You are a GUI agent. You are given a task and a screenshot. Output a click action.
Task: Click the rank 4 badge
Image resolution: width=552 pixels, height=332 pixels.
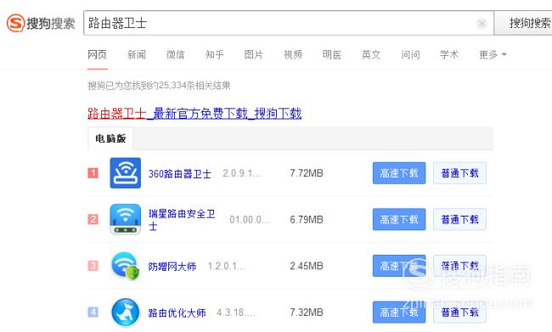(93, 312)
